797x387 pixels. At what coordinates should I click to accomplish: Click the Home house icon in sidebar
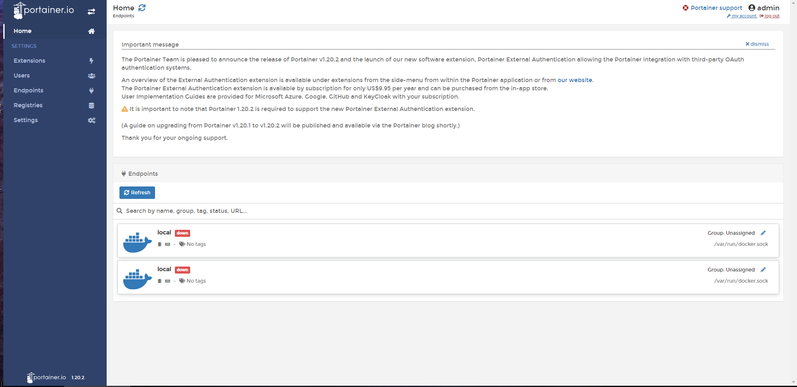(91, 31)
